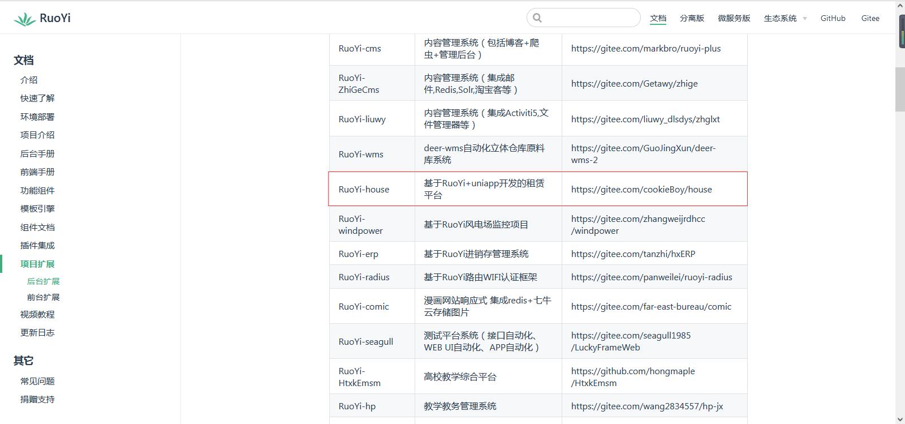This screenshot has height=424, width=905.
Task: Open 插件集成 in the sidebar
Action: (37, 245)
